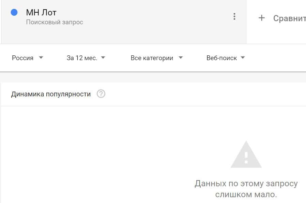
Task: Expand the Веб-поиск dropdown arrow
Action: coord(243,57)
